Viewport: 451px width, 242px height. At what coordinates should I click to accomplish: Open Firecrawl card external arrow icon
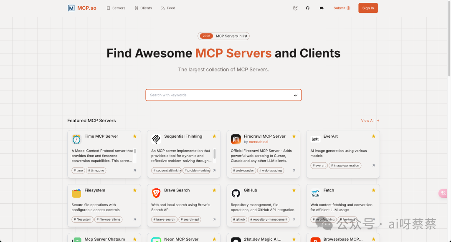point(294,170)
